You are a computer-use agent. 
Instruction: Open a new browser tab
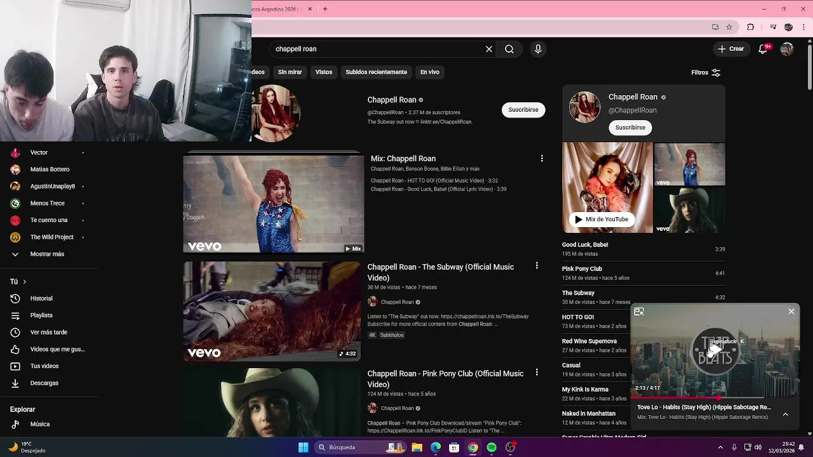pos(325,9)
